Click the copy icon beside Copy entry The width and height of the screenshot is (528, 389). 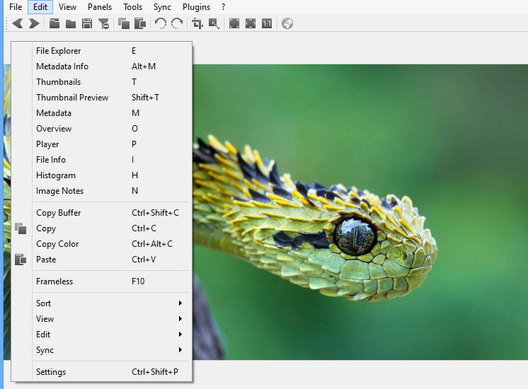[21, 228]
